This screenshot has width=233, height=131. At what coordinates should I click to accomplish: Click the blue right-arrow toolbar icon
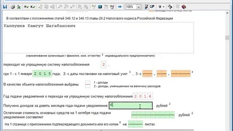point(120,7)
